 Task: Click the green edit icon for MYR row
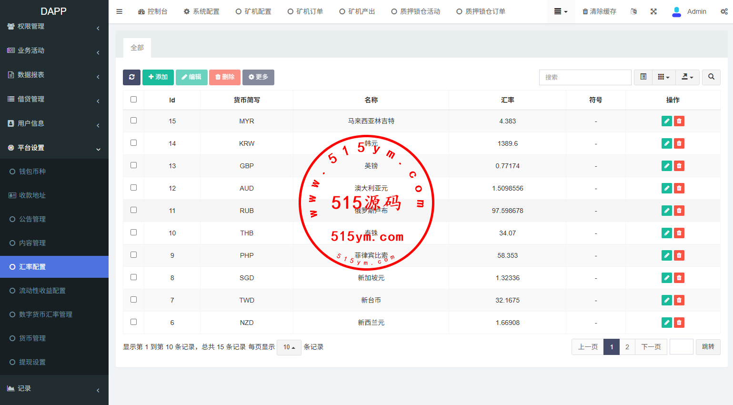click(667, 121)
